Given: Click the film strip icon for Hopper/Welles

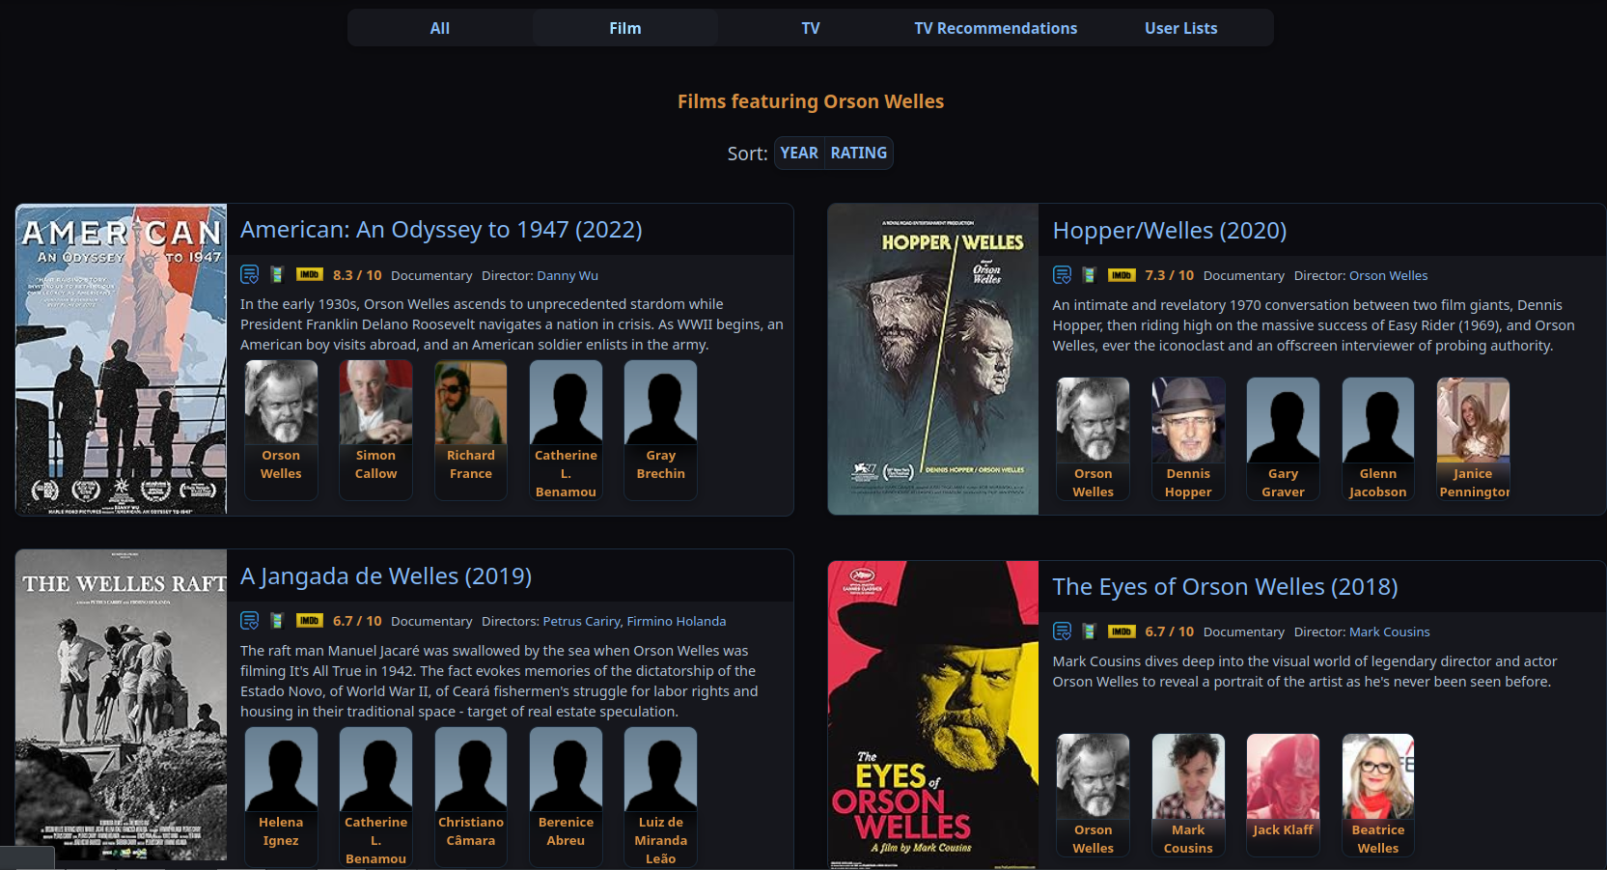Looking at the screenshot, I should pos(1090,275).
